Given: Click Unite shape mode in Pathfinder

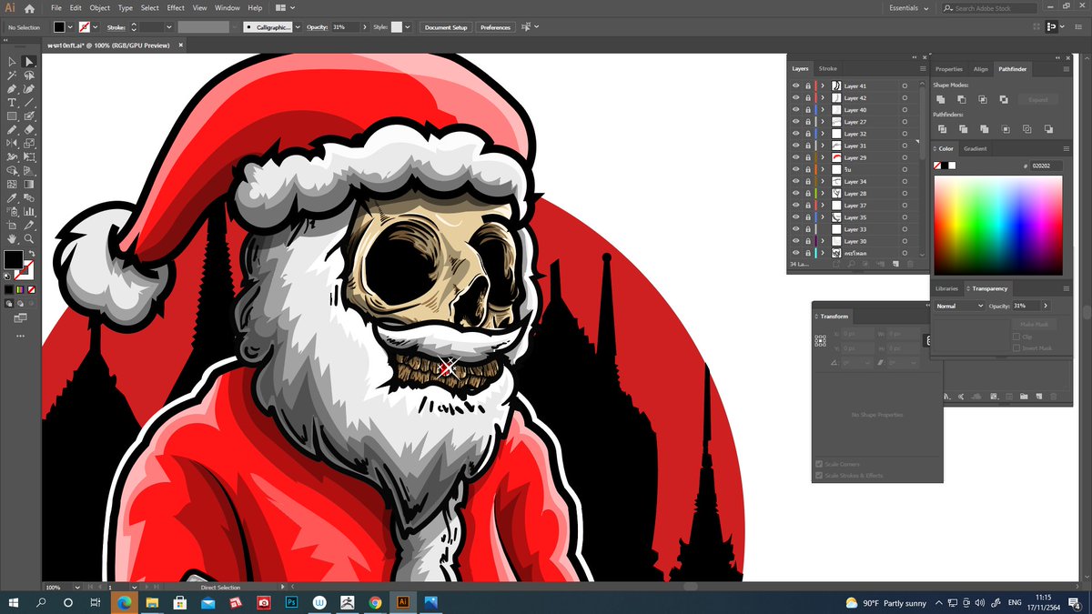Looking at the screenshot, I should click(941, 100).
